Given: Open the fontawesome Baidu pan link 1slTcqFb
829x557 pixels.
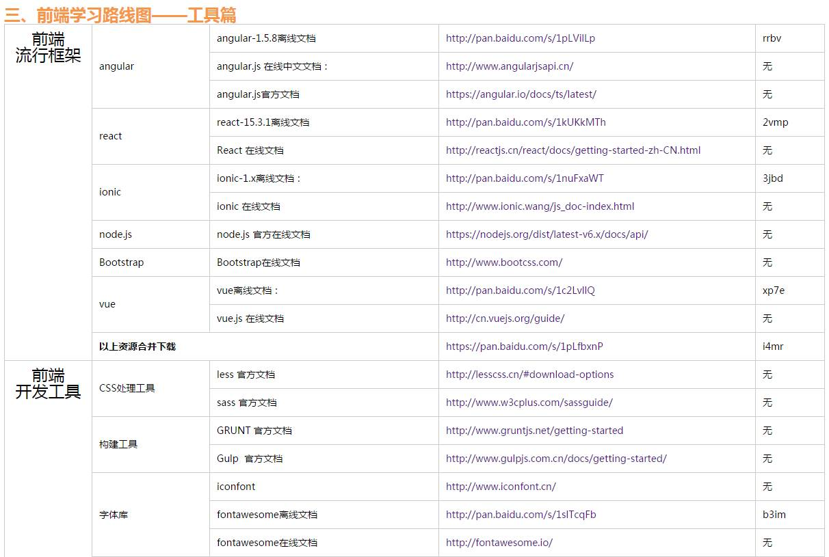Looking at the screenshot, I should tap(521, 515).
